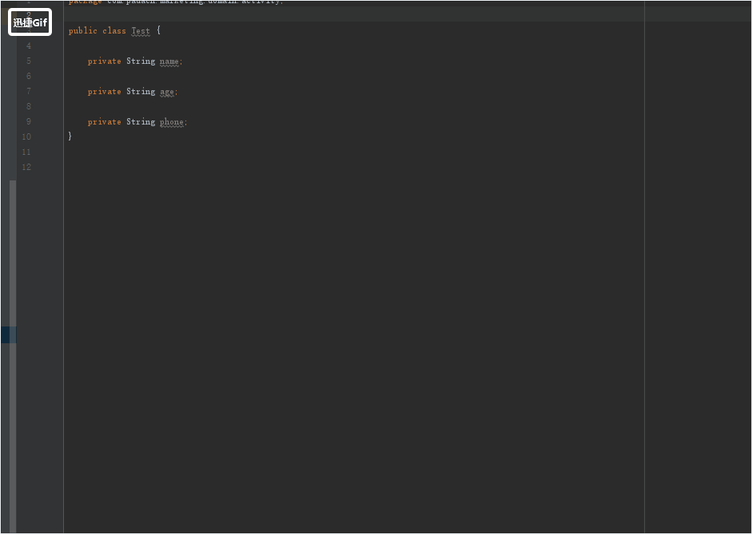Place cursor on the age field
Image resolution: width=752 pixels, height=534 pixels.
(x=167, y=92)
